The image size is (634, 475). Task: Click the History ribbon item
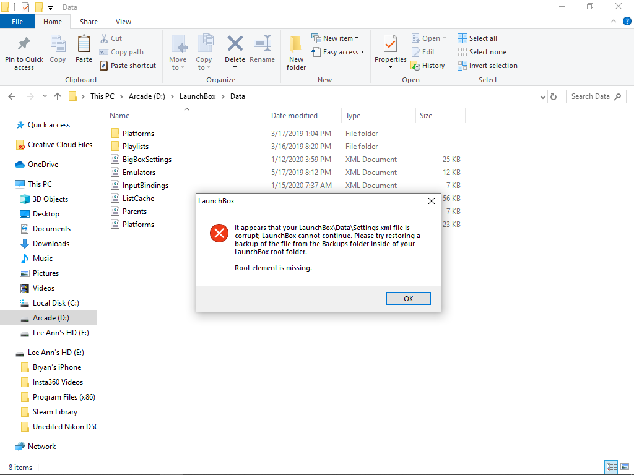[x=428, y=66]
